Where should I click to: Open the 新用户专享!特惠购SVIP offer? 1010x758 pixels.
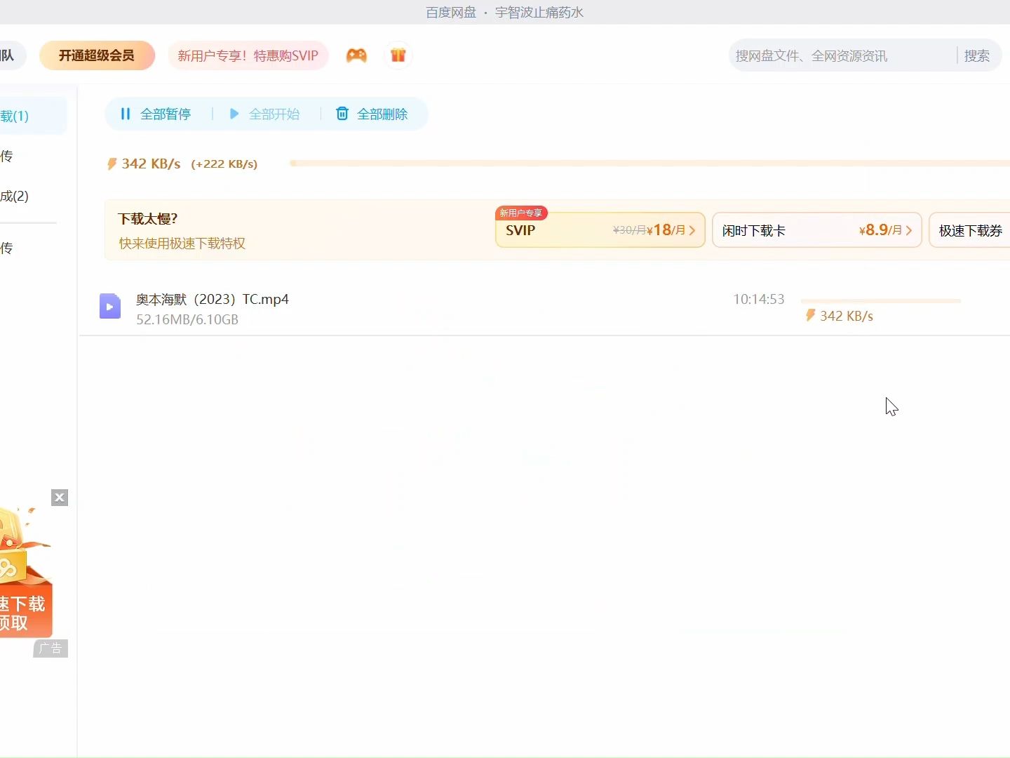coord(248,55)
